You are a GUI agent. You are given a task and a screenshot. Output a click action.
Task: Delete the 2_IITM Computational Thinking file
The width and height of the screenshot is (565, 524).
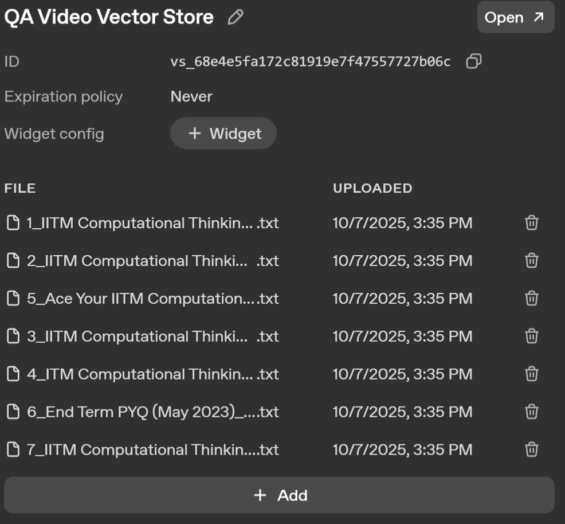(x=532, y=261)
